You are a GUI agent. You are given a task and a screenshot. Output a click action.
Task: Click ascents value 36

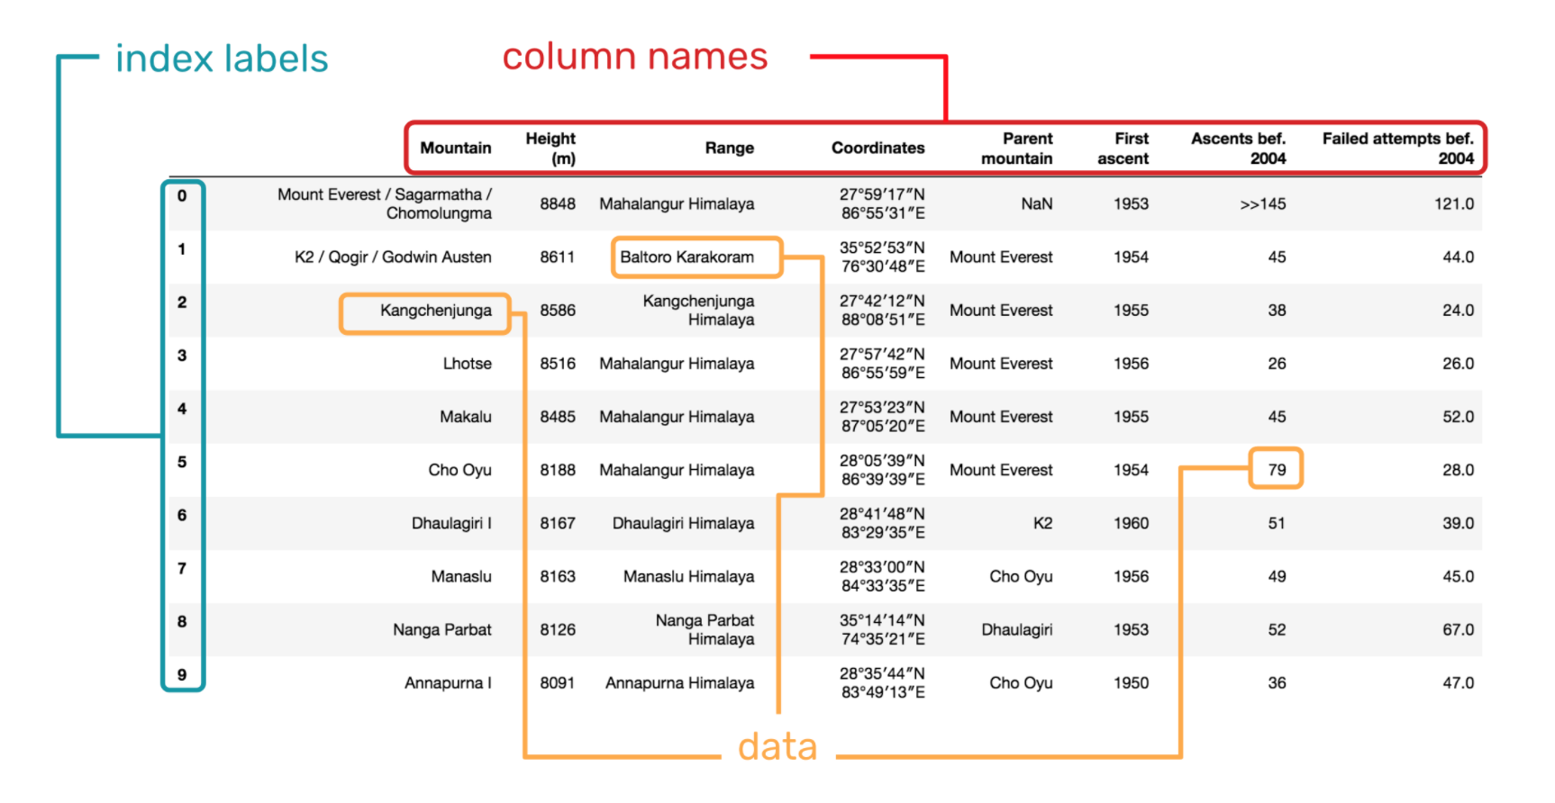point(1277,682)
